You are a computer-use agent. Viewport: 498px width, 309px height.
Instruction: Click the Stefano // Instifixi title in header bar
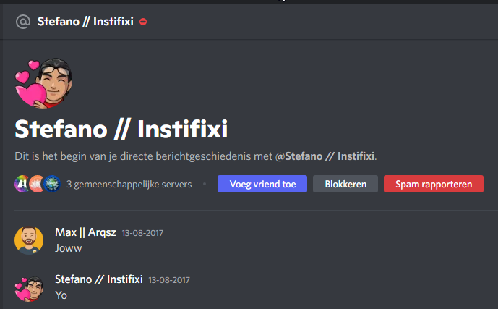[x=85, y=22]
